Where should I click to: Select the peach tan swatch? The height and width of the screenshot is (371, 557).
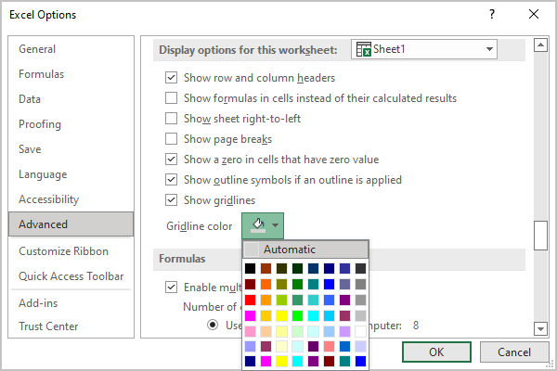[x=266, y=331]
